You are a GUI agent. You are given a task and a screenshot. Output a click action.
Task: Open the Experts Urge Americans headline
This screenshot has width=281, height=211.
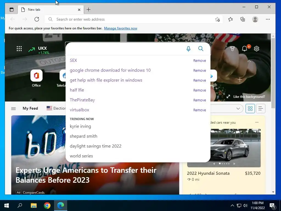click(x=86, y=175)
